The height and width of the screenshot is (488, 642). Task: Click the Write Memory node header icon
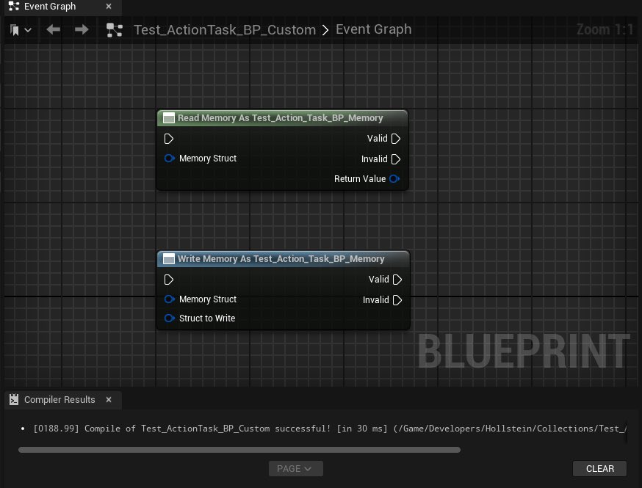[169, 259]
